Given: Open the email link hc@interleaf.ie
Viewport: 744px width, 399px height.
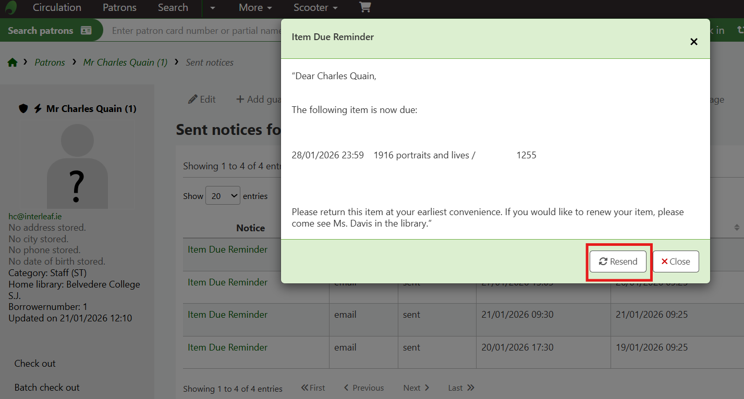Looking at the screenshot, I should pos(35,216).
